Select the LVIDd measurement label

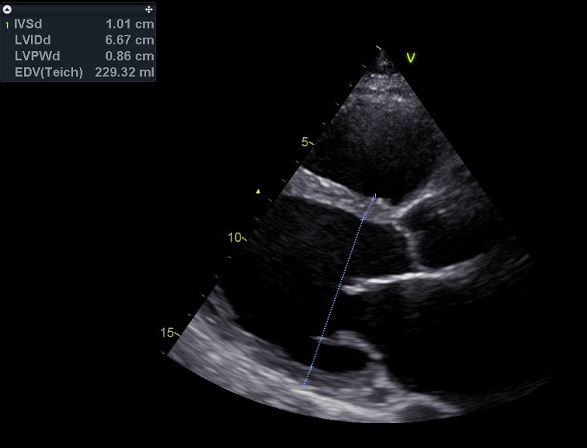click(32, 40)
